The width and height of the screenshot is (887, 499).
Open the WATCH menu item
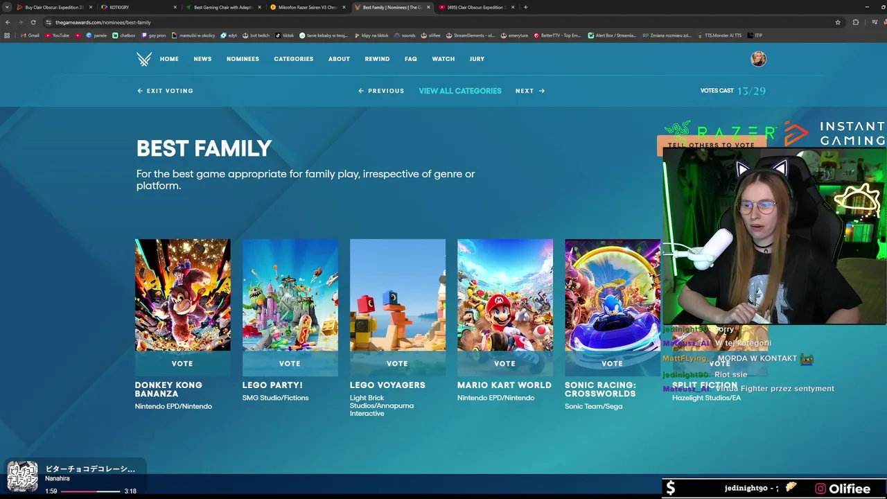coord(443,59)
